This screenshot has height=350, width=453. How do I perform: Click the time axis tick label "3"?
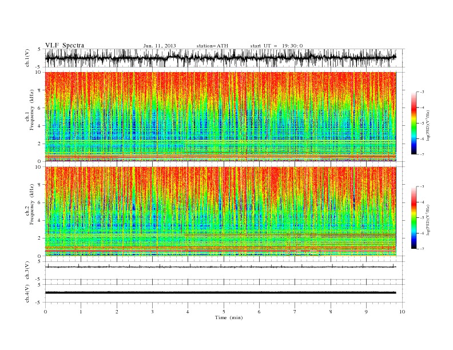152,312
